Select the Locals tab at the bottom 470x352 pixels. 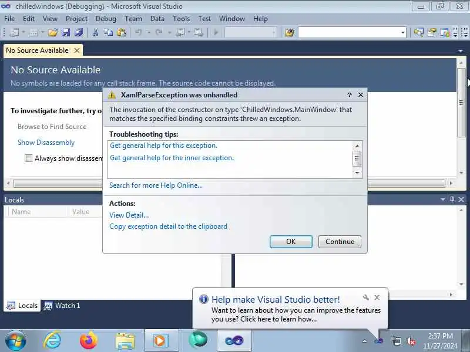(22, 306)
